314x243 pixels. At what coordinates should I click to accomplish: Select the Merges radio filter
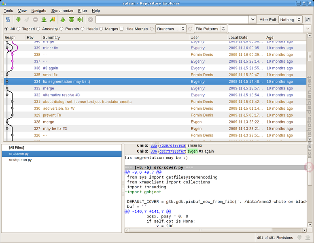coord(101,29)
